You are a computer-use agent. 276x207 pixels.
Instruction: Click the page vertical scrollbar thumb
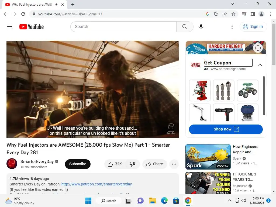274,44
